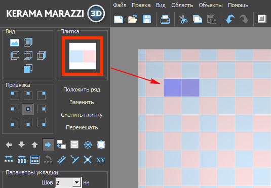Open the Помощь menu
This screenshot has width=271, height=188.
238,6
